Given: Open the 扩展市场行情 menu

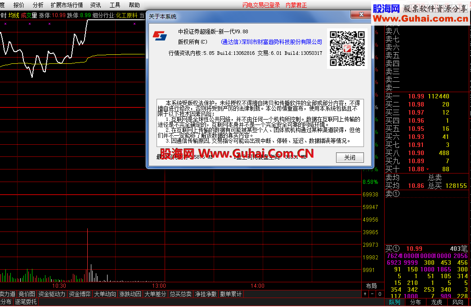Looking at the screenshot, I should (x=67, y=5).
